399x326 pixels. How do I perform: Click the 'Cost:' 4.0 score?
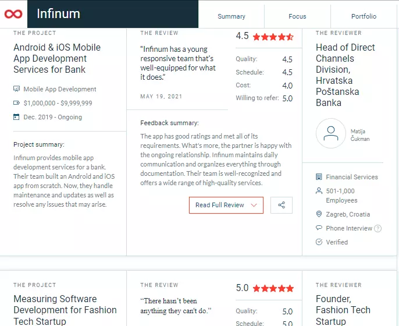(x=287, y=86)
